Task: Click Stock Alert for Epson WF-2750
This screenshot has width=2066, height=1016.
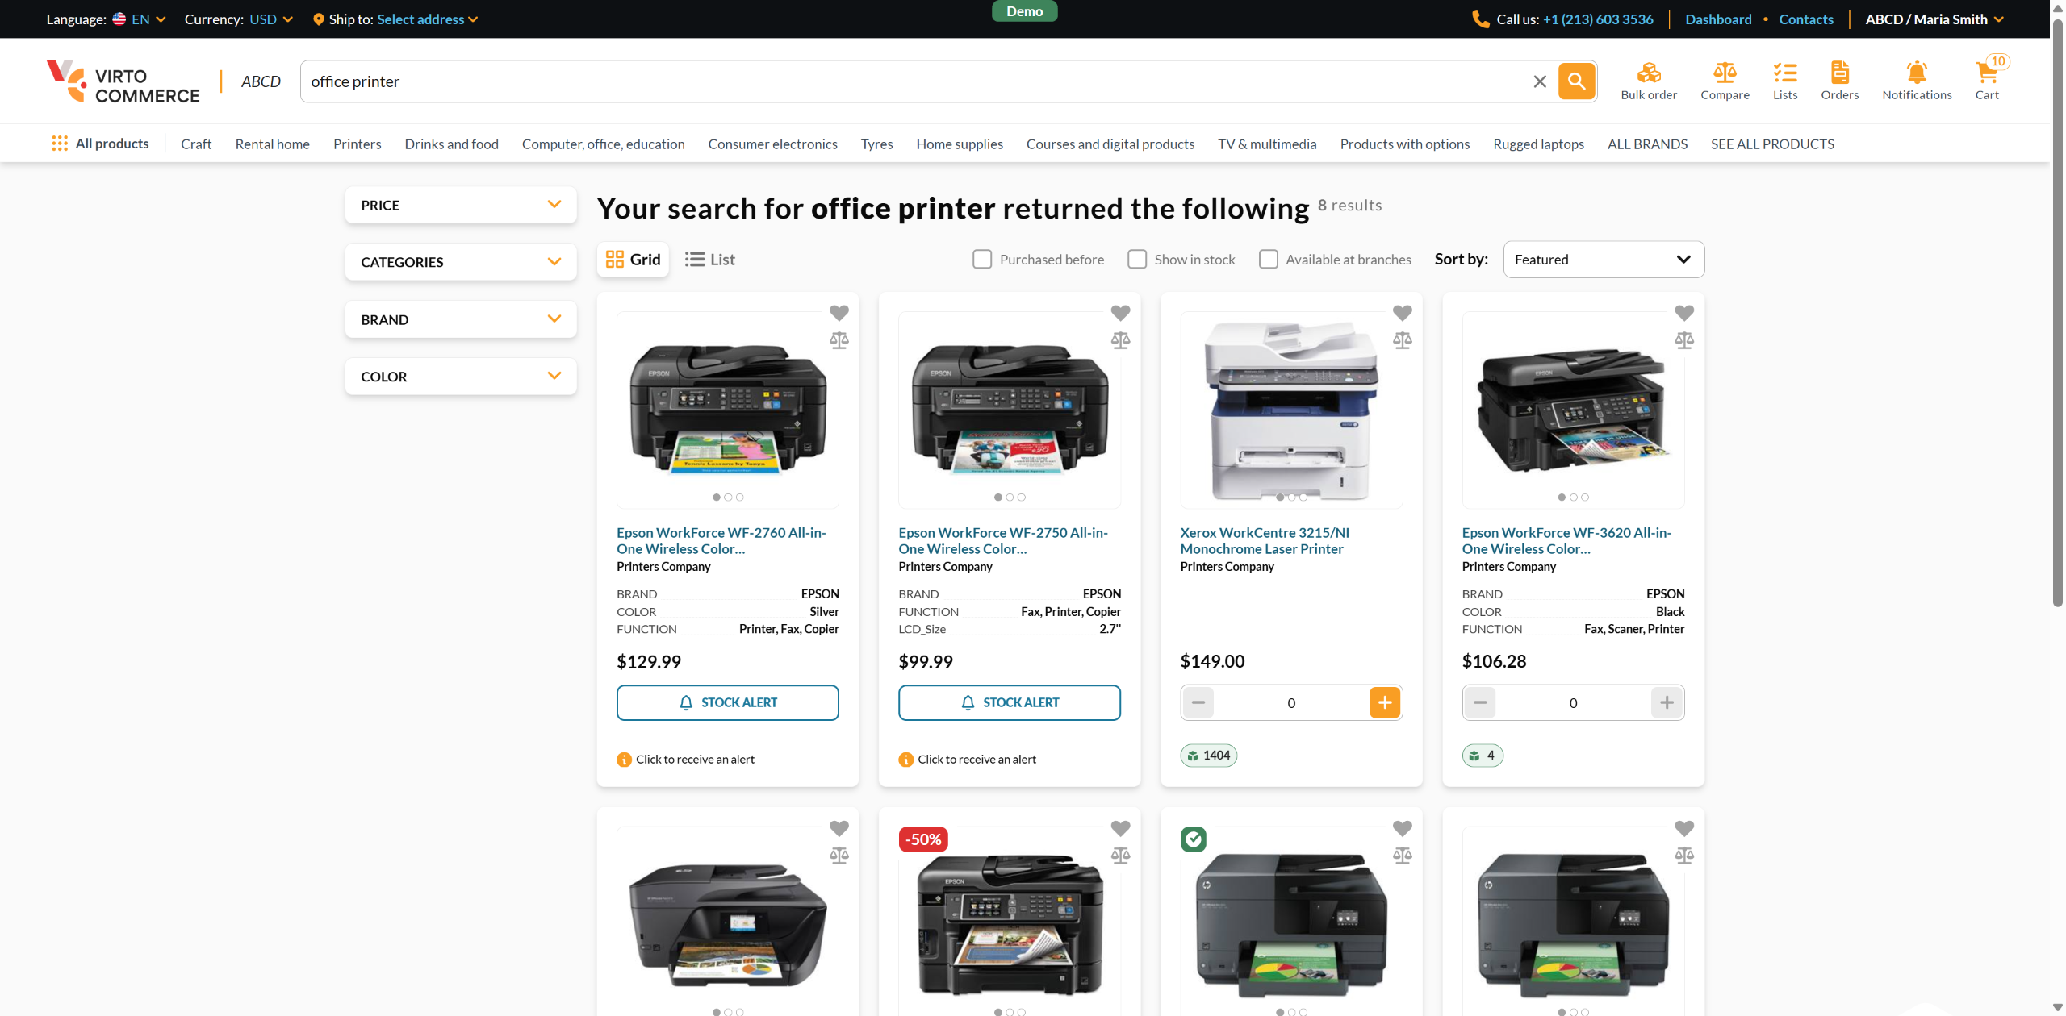Action: pyautogui.click(x=1009, y=702)
